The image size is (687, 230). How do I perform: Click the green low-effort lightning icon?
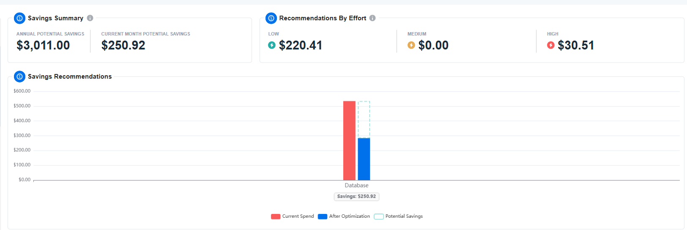point(272,45)
